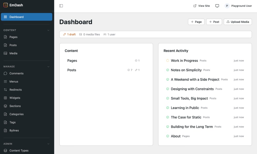The height and width of the screenshot is (154, 257).
Task: Collapse the ADMIN section chevron
Action: tap(48, 144)
